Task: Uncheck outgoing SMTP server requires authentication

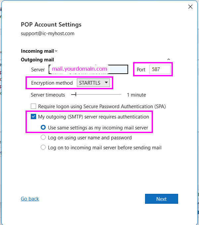Action: (33, 117)
